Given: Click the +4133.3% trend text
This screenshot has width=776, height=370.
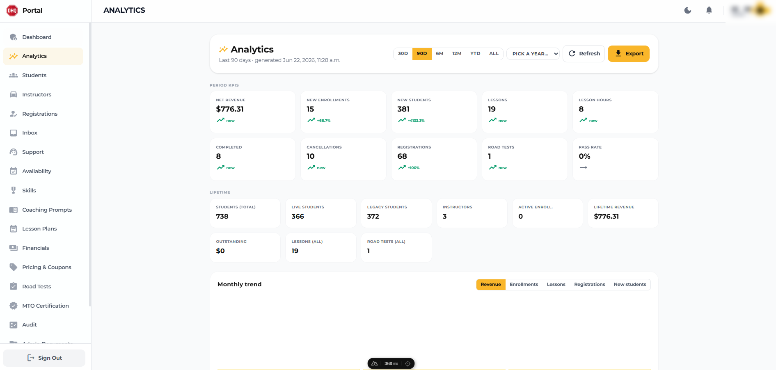Looking at the screenshot, I should click(x=416, y=121).
